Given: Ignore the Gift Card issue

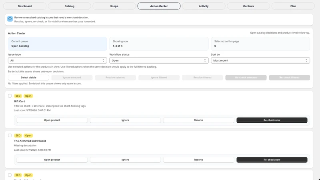Looking at the screenshot, I should coord(125,120).
